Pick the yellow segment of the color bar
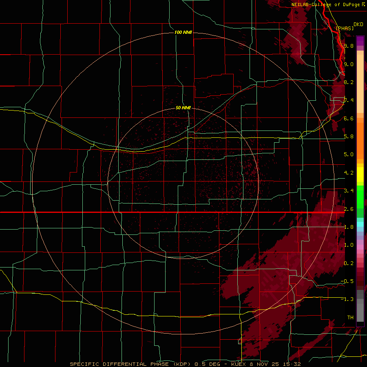 tap(360, 175)
